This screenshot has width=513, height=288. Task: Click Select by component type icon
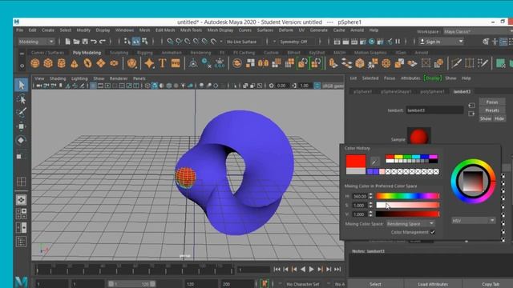[144, 42]
